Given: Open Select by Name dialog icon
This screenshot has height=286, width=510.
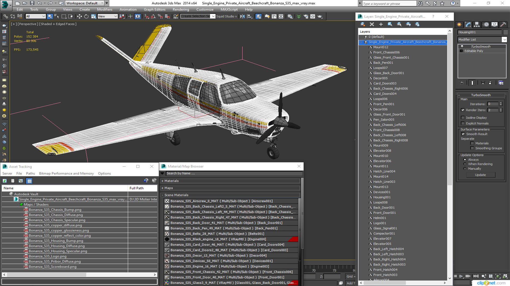Looking at the screenshot, I should [57, 16].
